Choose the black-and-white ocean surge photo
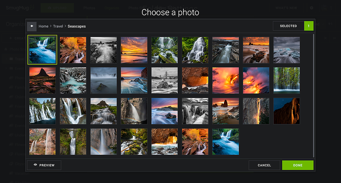This screenshot has height=183, width=341. pos(104,50)
